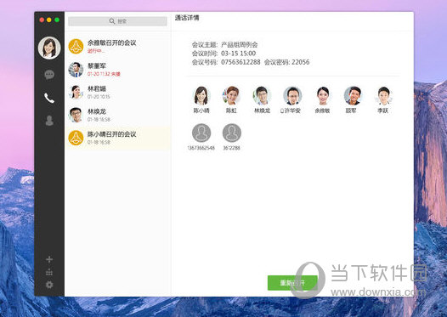447x317 pixels.
Task: Open the settings gear icon
Action: pos(49,285)
